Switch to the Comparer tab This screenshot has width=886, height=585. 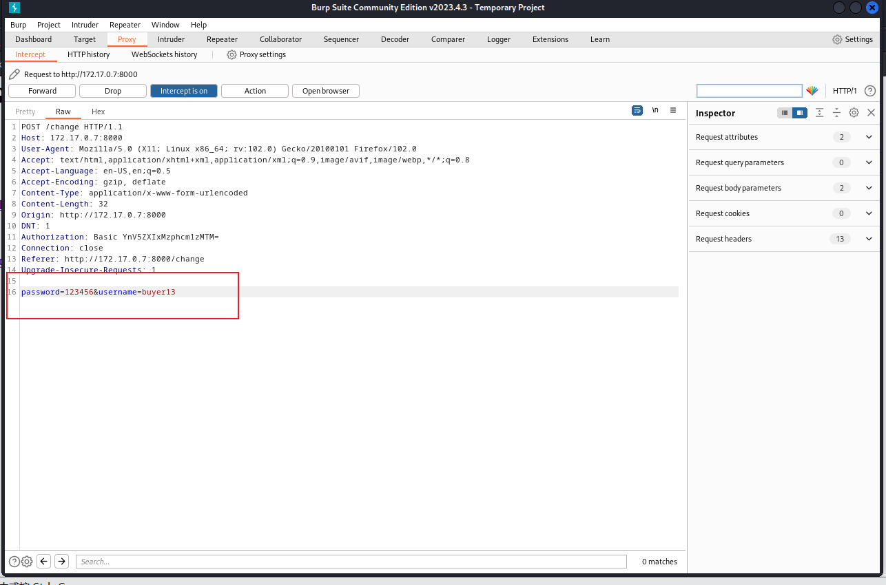point(449,39)
